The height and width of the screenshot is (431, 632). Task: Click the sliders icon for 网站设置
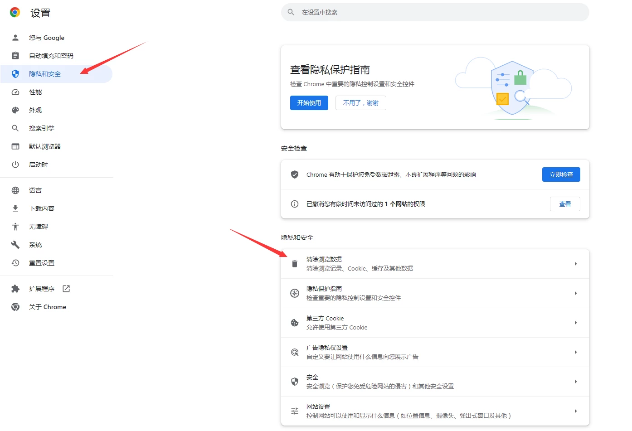tap(295, 411)
